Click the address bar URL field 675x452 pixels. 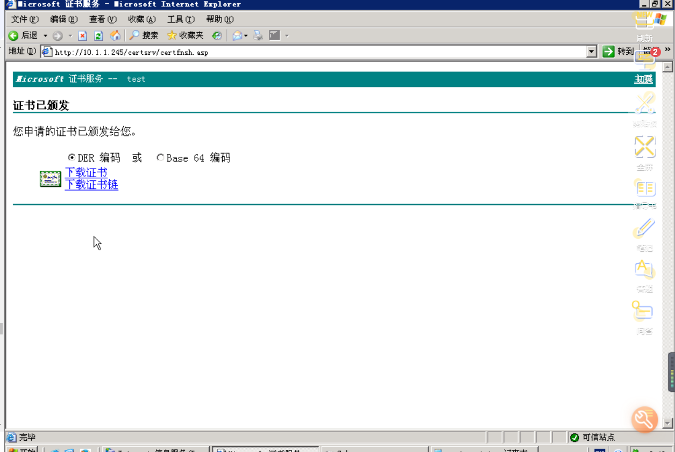click(320, 52)
